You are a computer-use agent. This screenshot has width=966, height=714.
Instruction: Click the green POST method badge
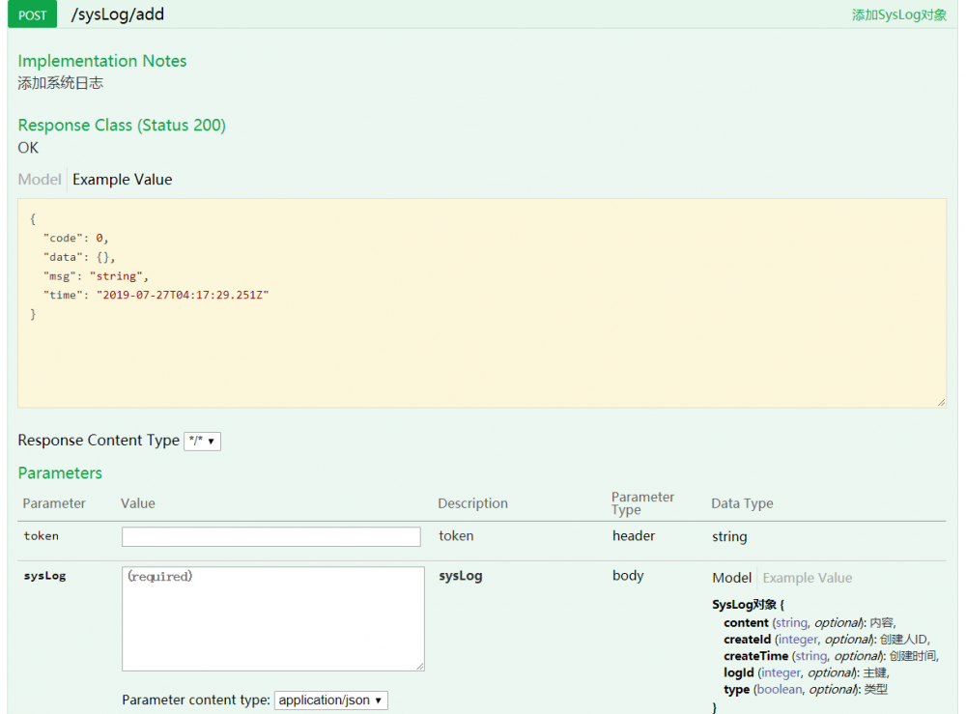[x=32, y=14]
